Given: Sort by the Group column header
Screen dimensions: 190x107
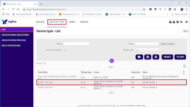Looking at the screenshot, I should click(x=97, y=72).
